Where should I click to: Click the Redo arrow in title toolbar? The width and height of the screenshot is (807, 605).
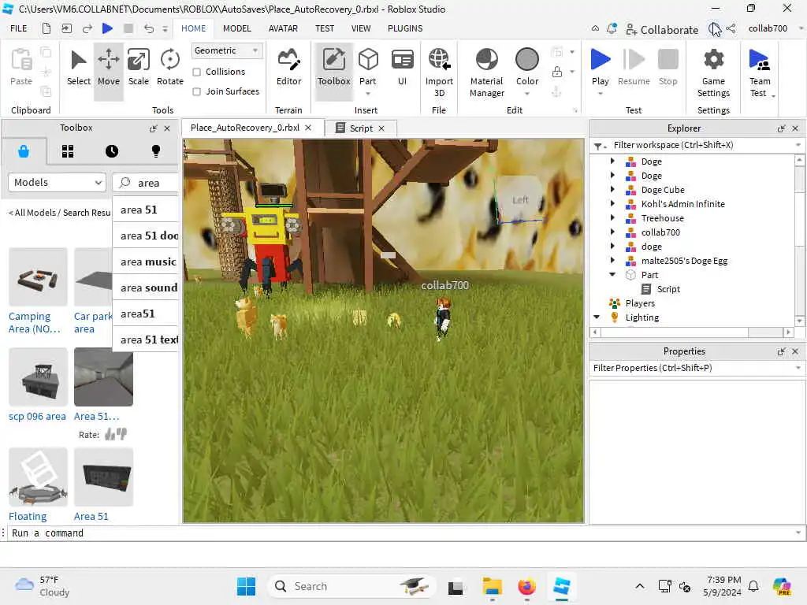[87, 28]
